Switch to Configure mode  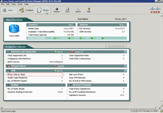point(26,10)
